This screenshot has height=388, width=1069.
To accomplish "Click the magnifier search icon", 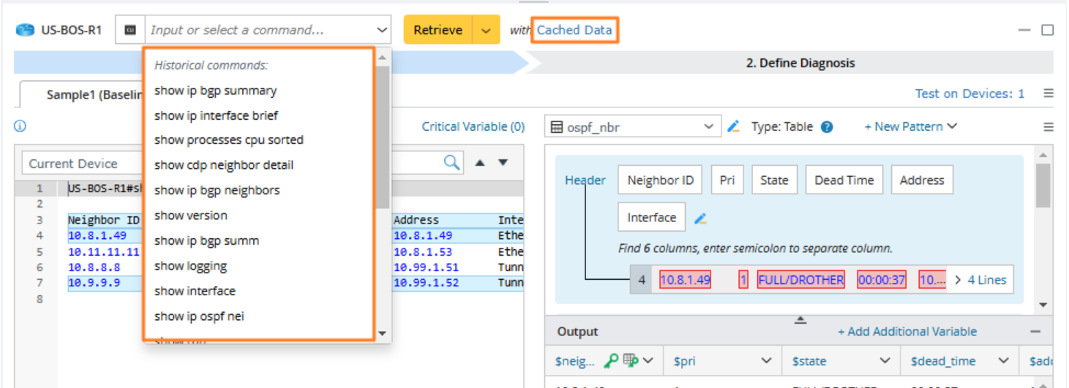I will click(x=452, y=162).
